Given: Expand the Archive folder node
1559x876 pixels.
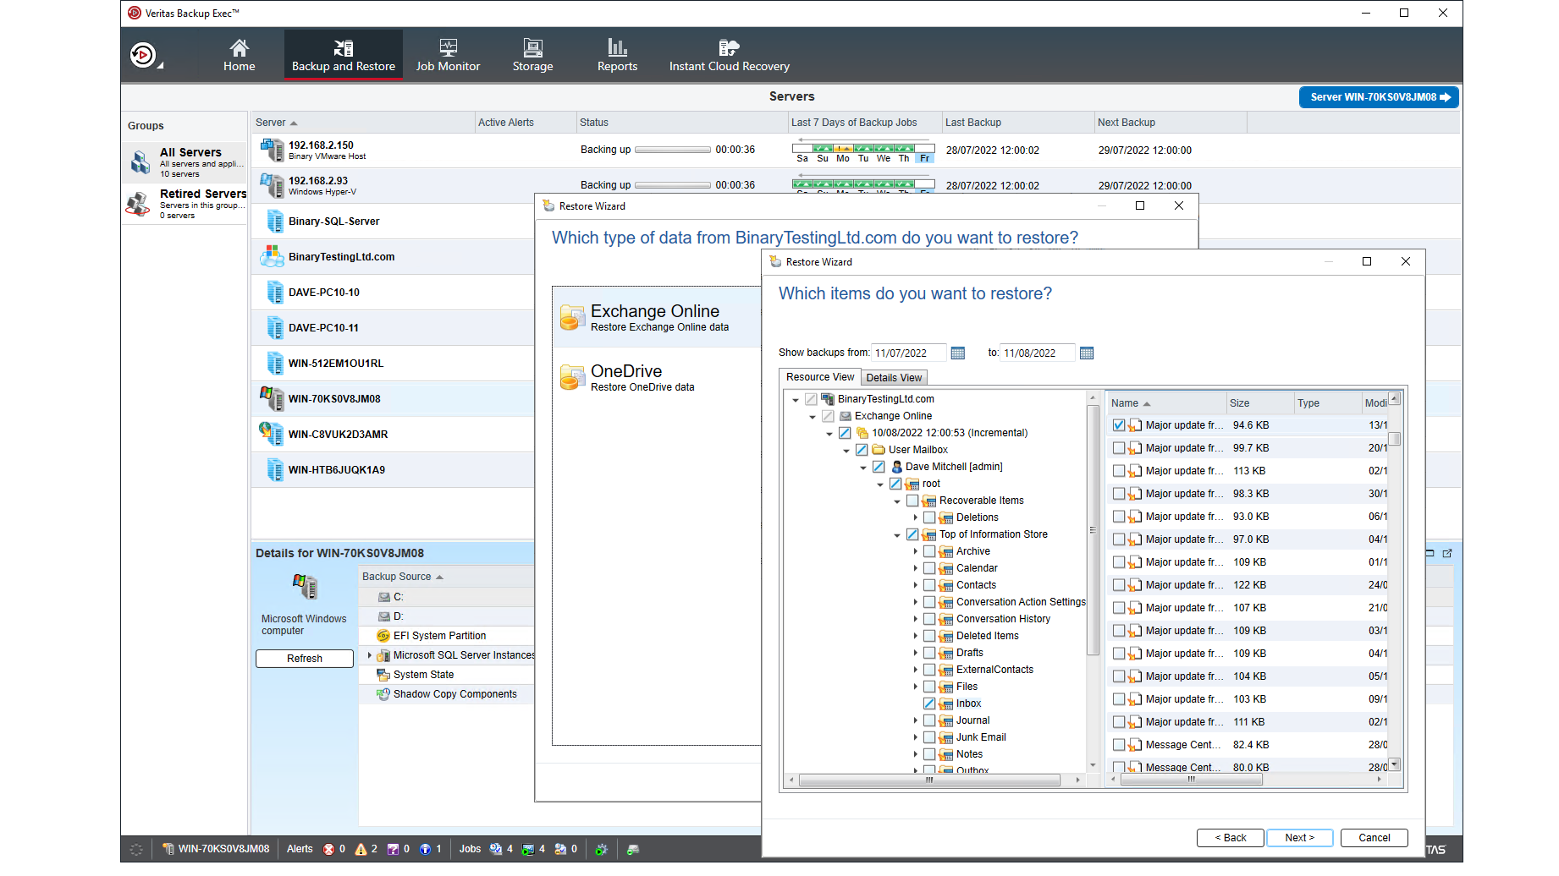Looking at the screenshot, I should 916,550.
